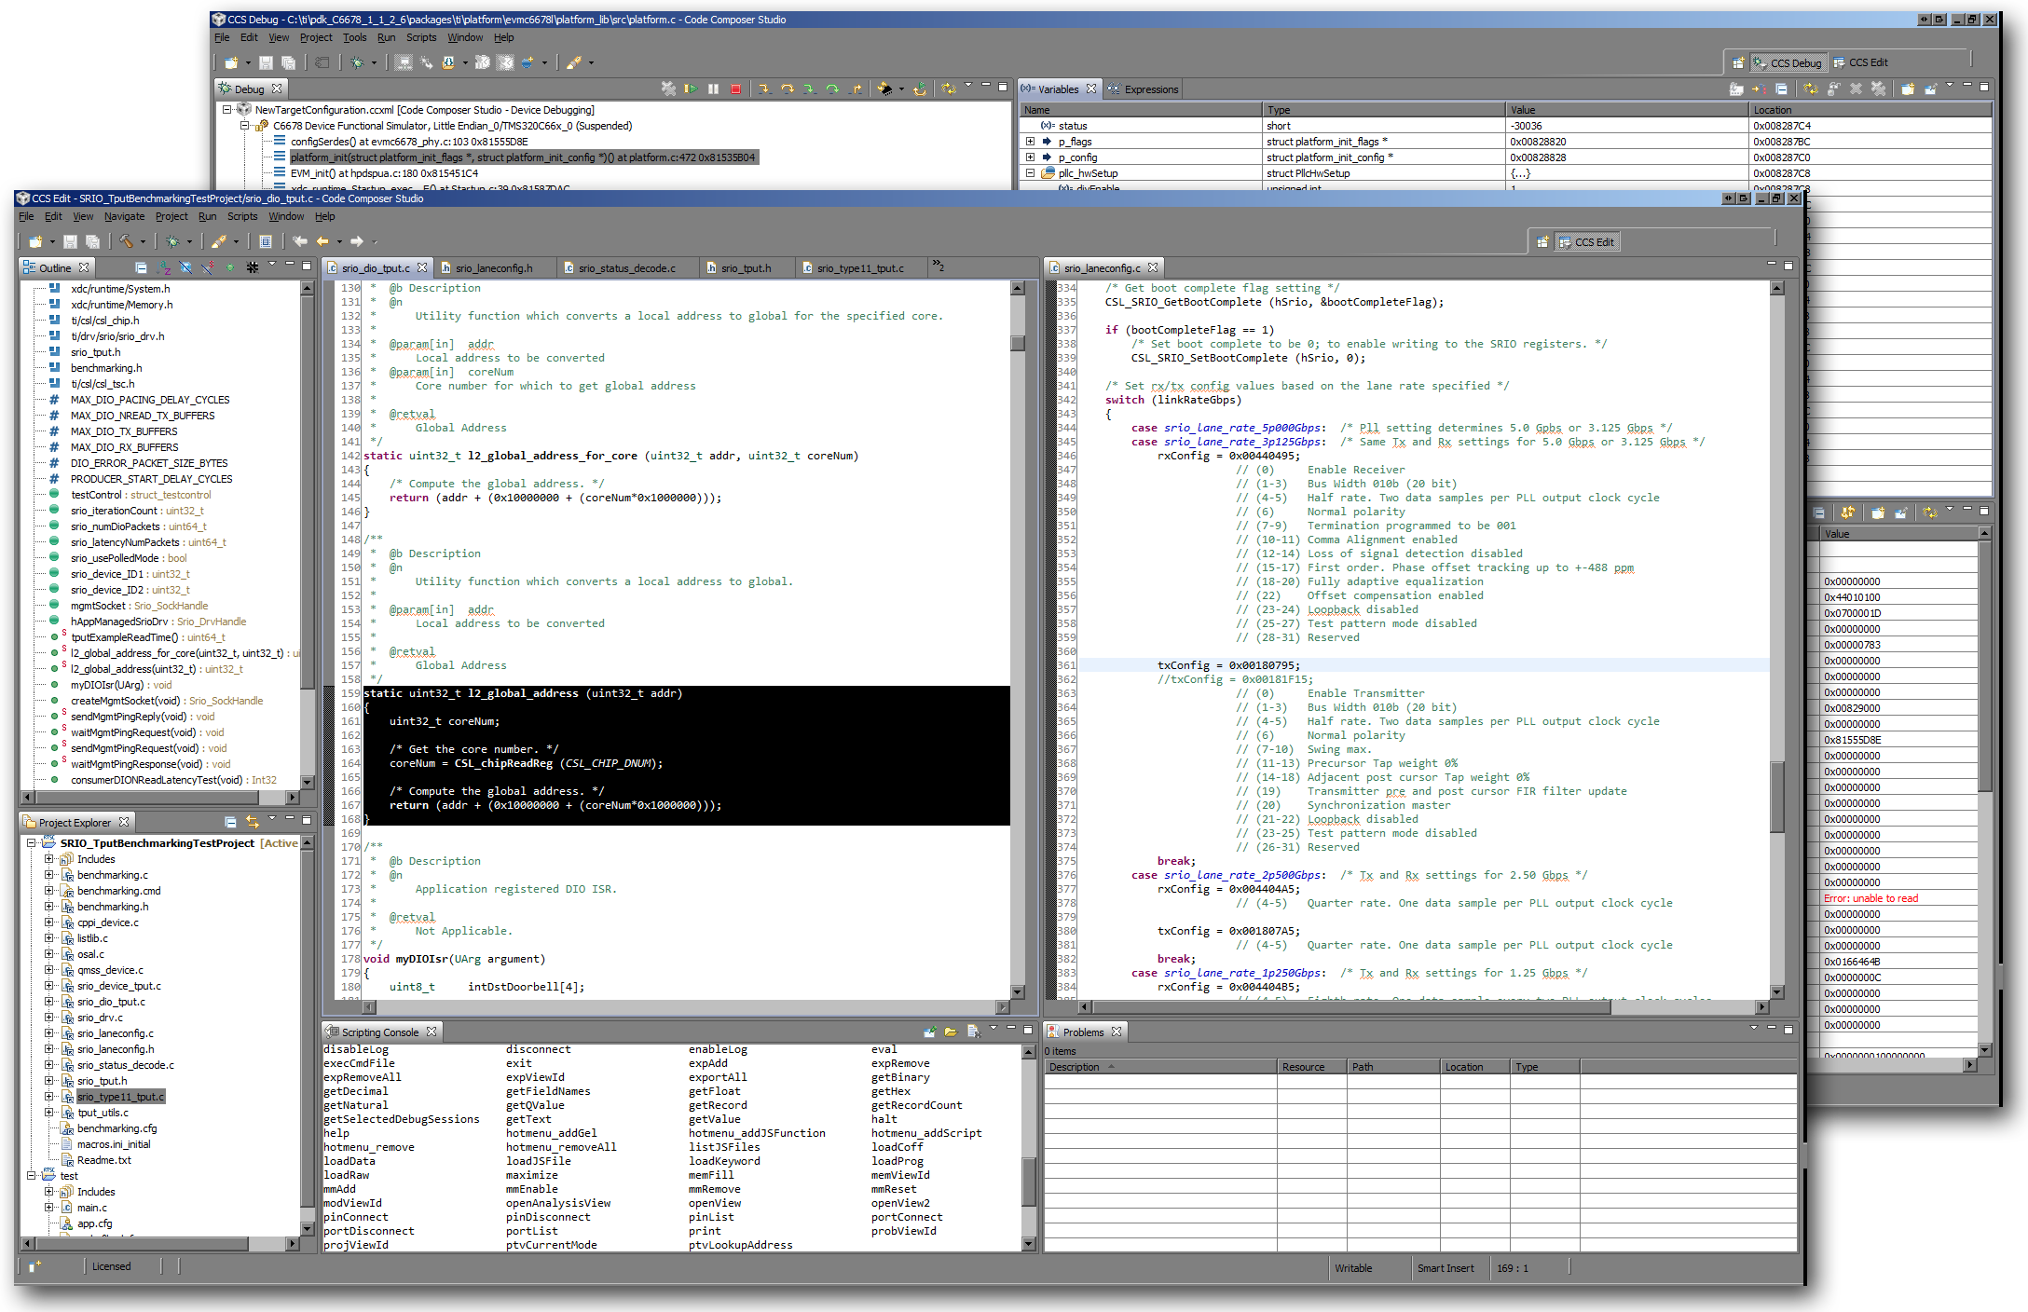This screenshot has height=1312, width=2028.
Task: Expand the benchmarking.c tree node
Action: coord(48,875)
